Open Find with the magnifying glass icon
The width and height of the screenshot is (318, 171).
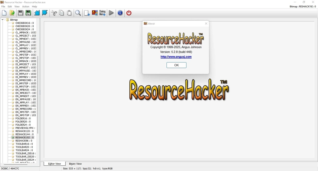(78, 13)
